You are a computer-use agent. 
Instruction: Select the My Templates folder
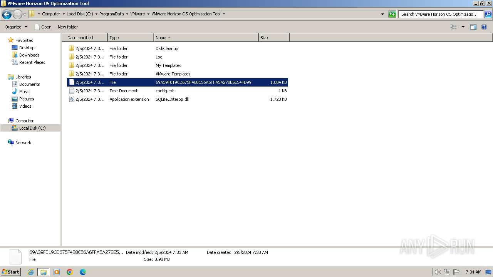coord(177,65)
